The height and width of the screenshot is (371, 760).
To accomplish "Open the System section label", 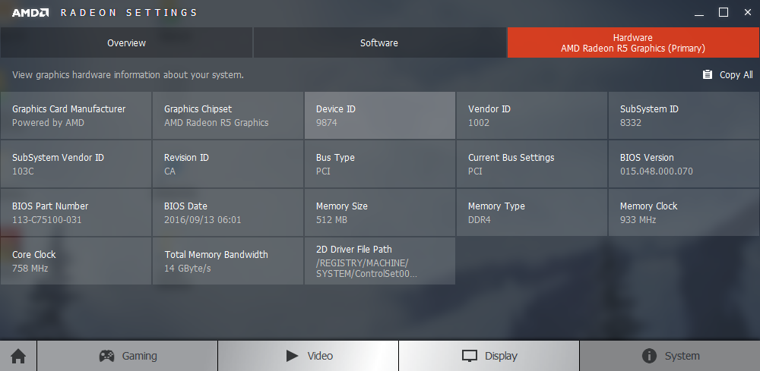I will click(682, 356).
